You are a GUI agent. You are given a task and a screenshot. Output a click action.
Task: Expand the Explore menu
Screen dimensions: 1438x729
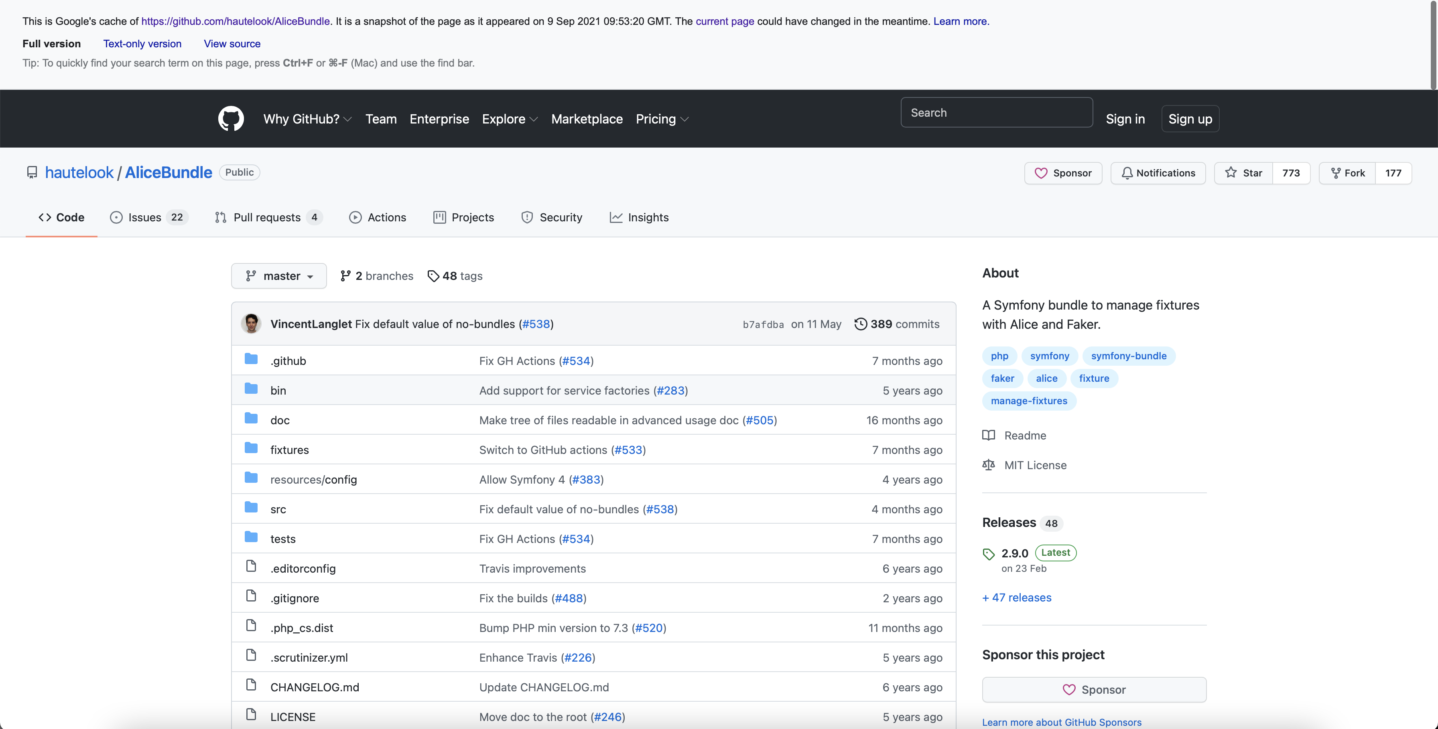pyautogui.click(x=509, y=119)
